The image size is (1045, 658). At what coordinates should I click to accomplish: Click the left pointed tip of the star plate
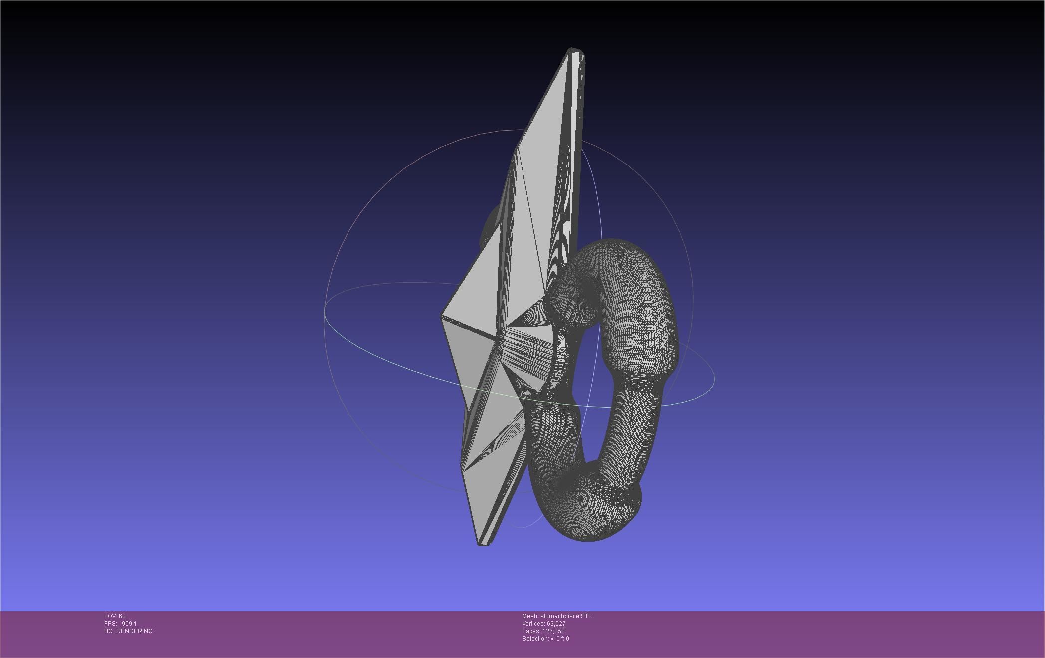(443, 317)
